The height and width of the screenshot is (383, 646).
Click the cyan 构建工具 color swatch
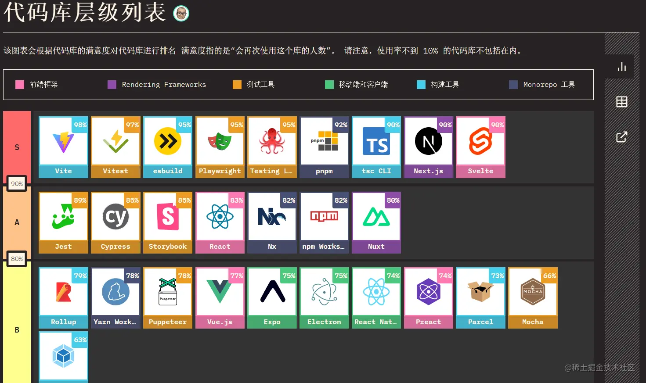421,85
